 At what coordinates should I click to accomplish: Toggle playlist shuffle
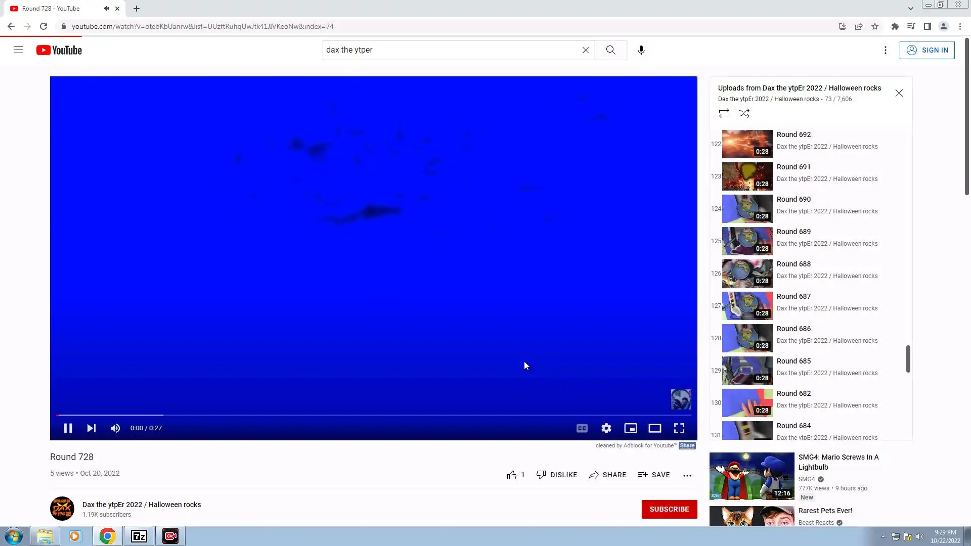[x=744, y=113]
